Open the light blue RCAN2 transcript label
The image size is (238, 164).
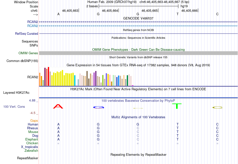tap(33, 26)
